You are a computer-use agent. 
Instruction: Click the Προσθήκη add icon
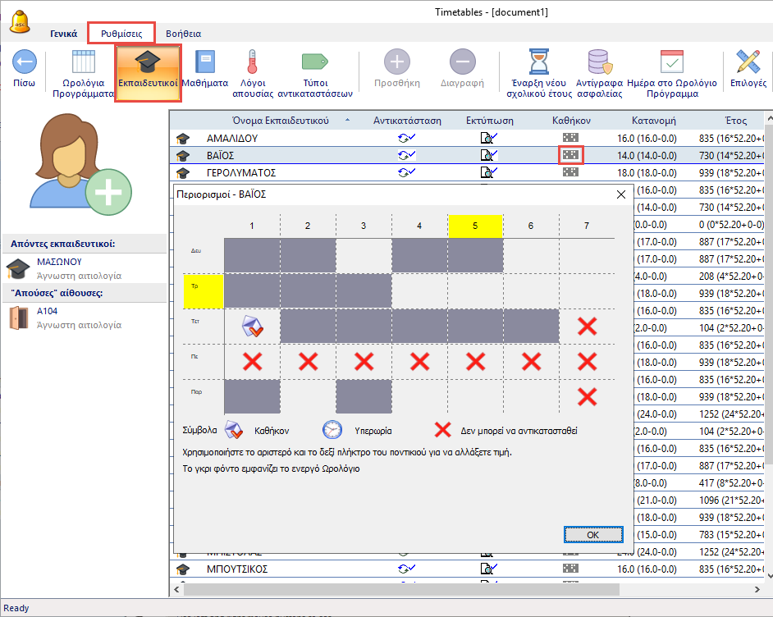click(x=397, y=68)
